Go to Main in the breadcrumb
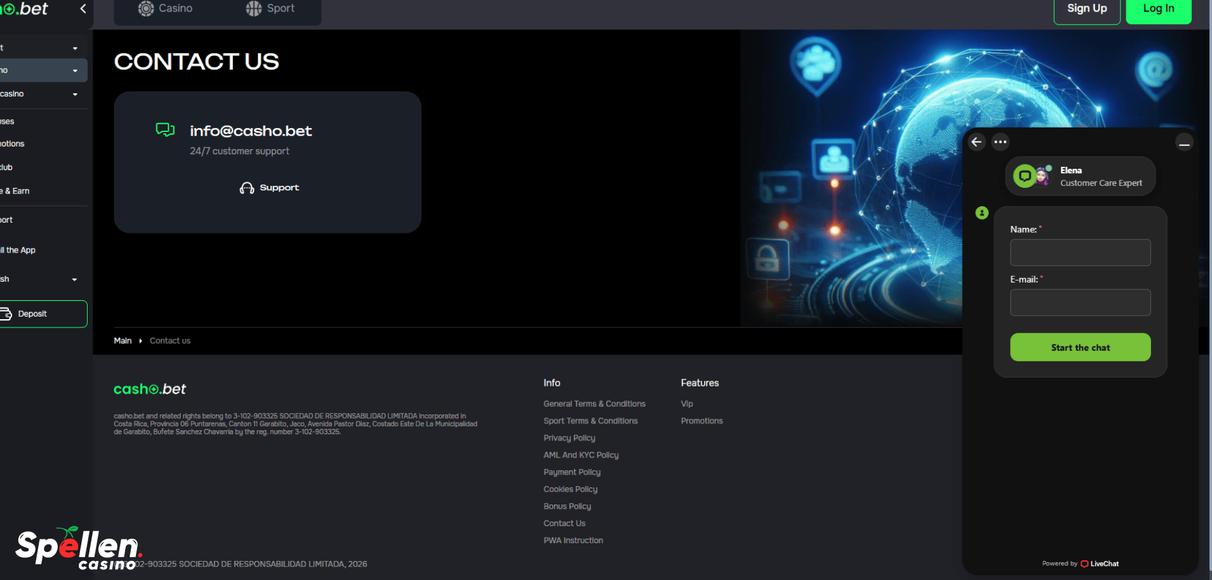The width and height of the screenshot is (1212, 580). pos(123,341)
